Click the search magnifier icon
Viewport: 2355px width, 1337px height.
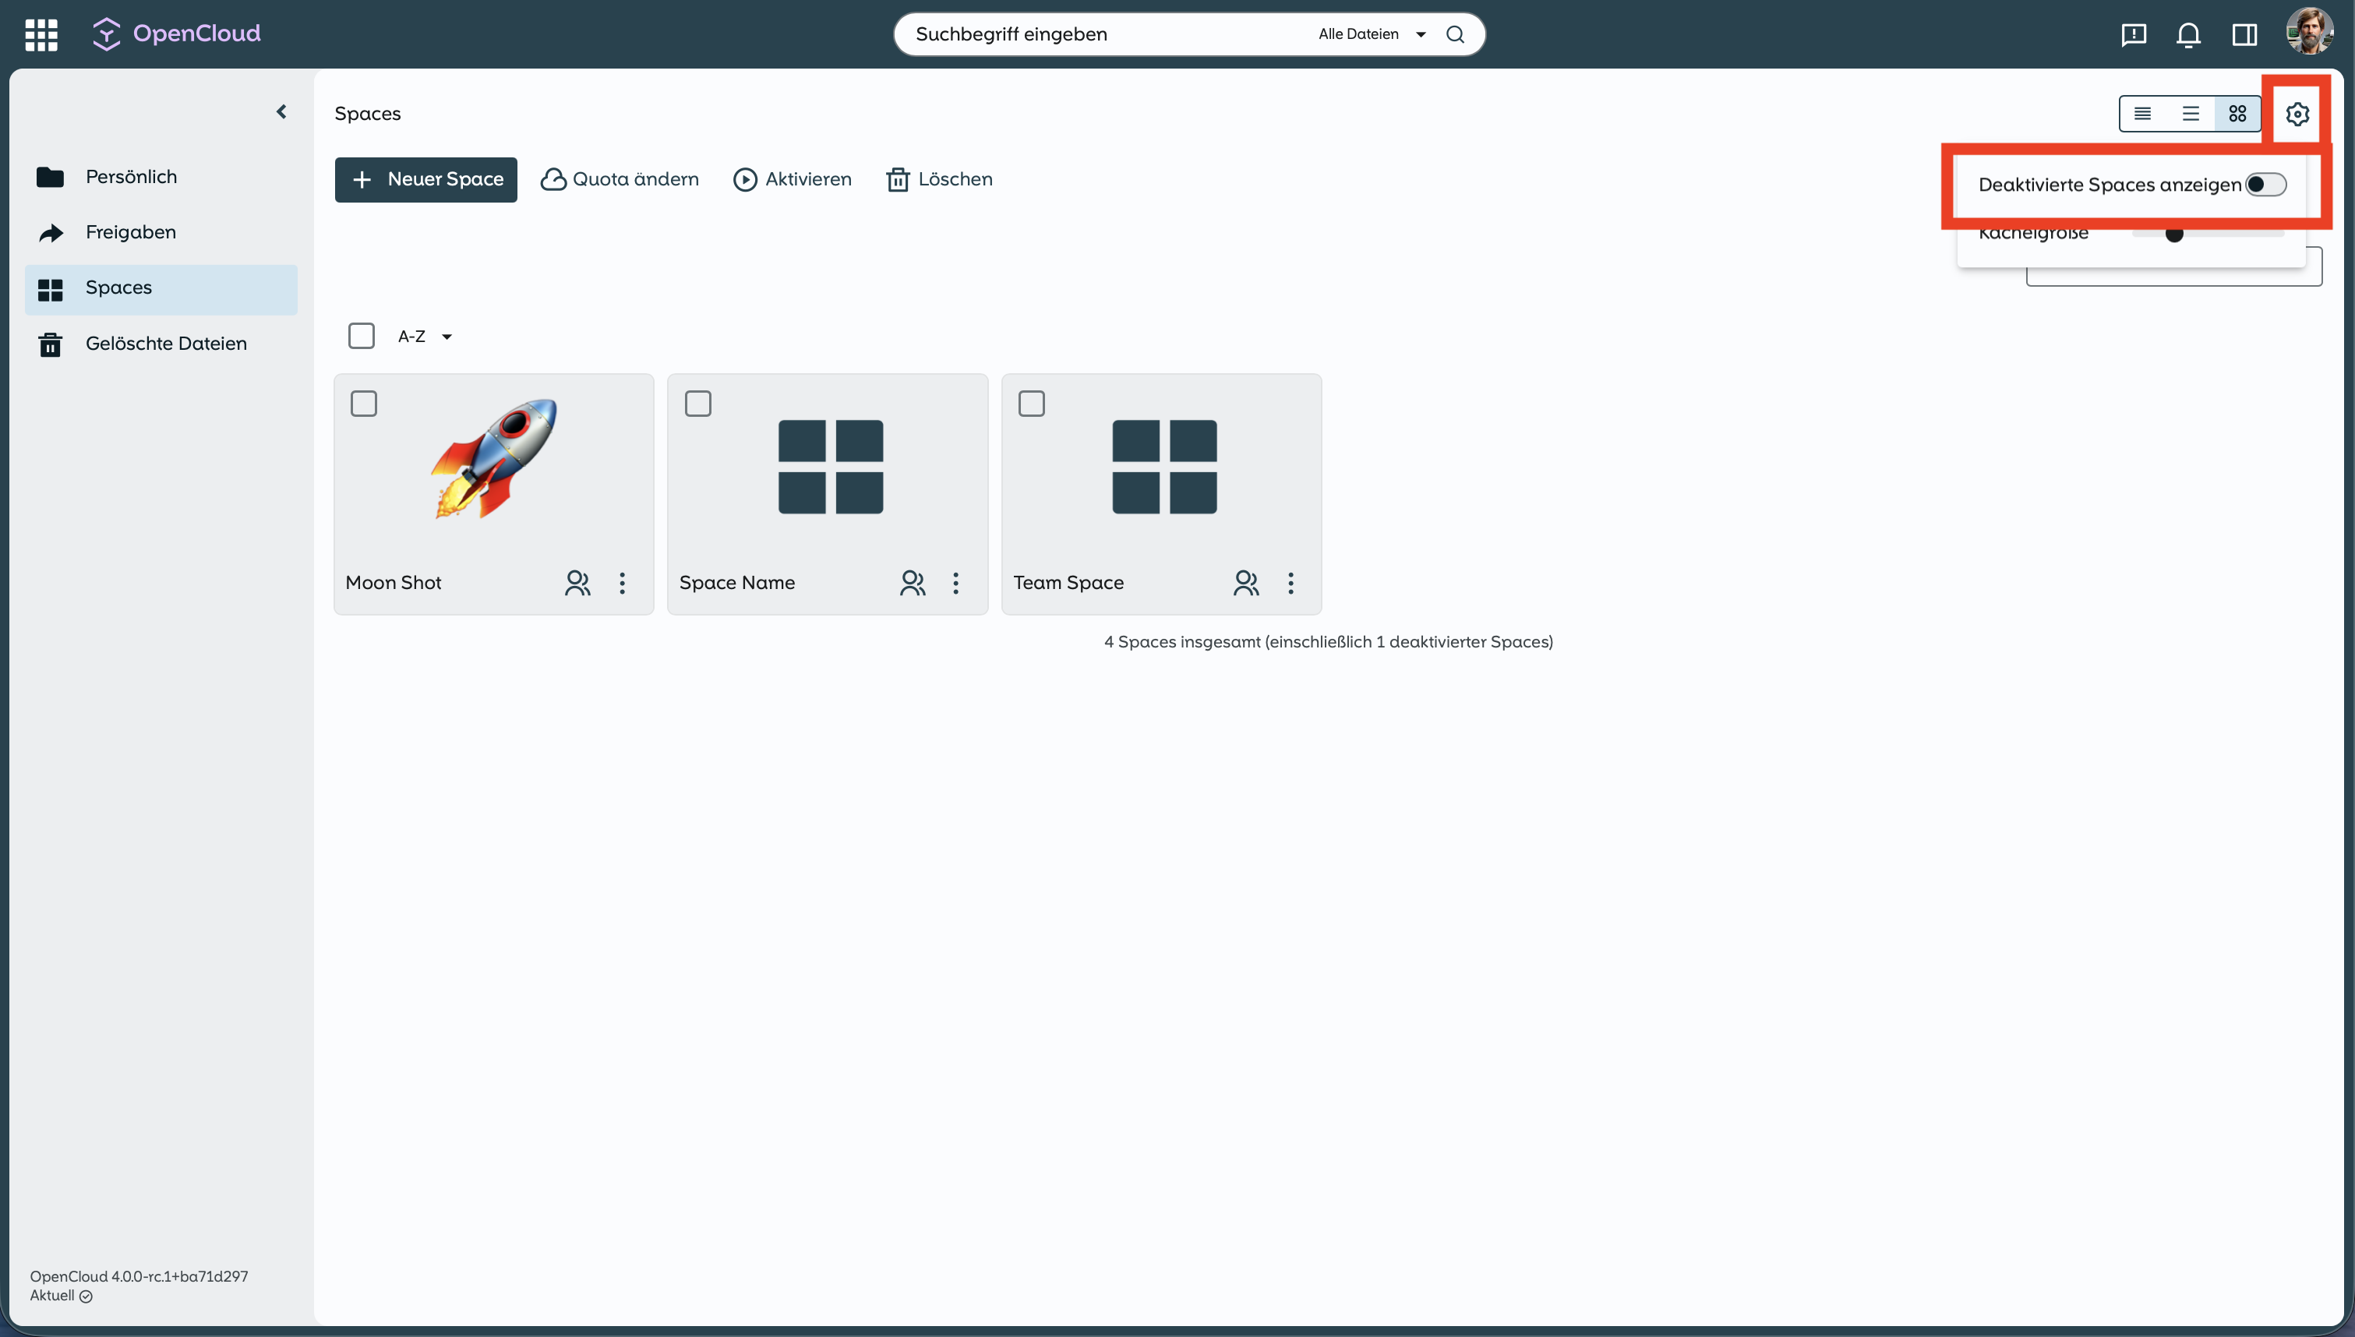point(1455,34)
